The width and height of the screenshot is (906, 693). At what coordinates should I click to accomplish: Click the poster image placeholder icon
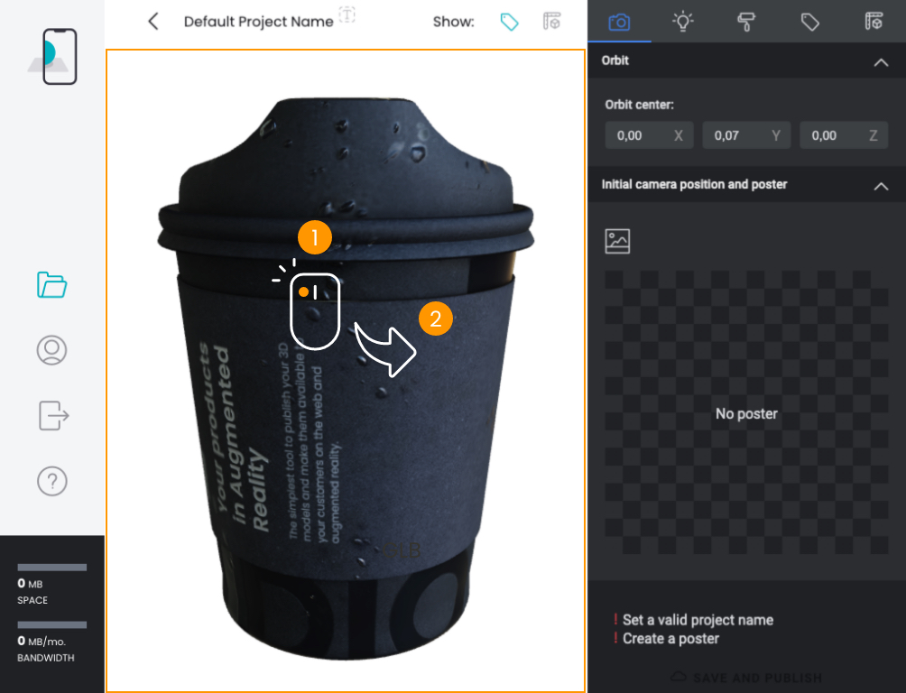618,240
